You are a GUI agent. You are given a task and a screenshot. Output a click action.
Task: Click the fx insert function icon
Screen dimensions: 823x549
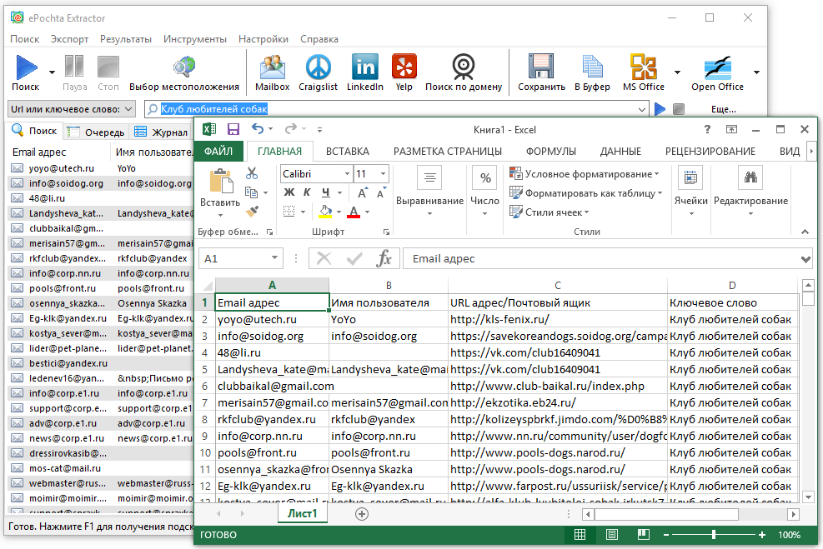[x=384, y=258]
